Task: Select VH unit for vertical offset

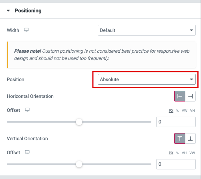Action: [184, 153]
